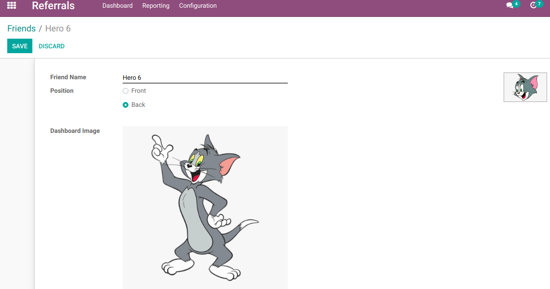Click the Tom face avatar thumbnail
Viewport: 550px width, 289px height.
525,87
